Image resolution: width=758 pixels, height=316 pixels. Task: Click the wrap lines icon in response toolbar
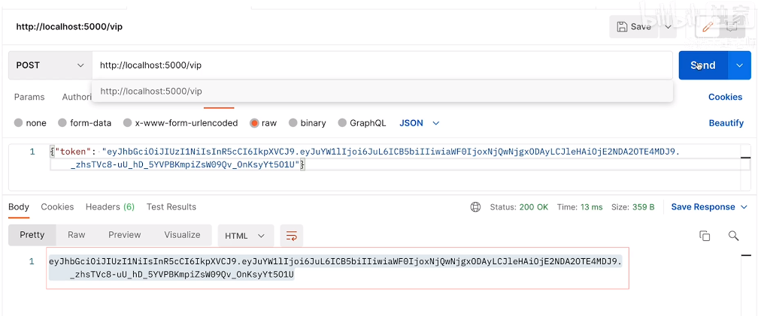pyautogui.click(x=292, y=236)
